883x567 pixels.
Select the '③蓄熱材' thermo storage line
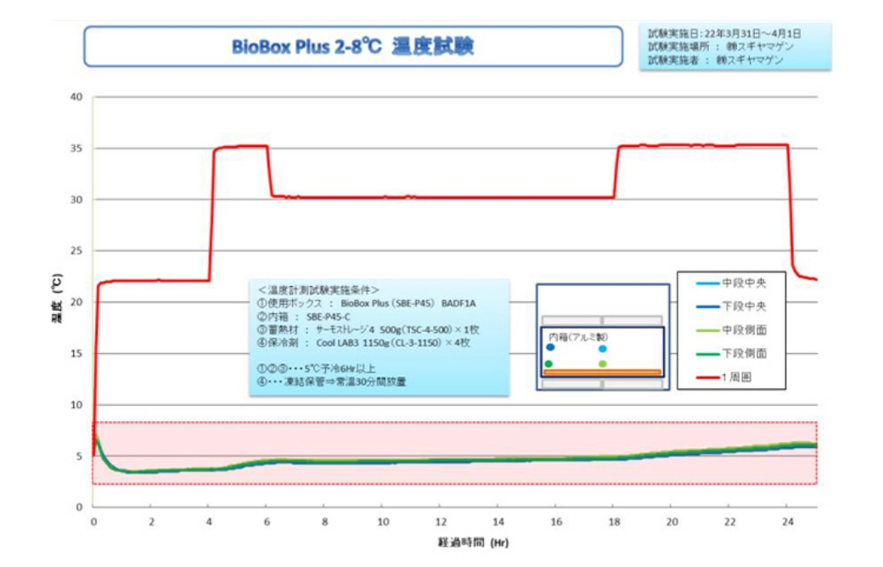368,330
